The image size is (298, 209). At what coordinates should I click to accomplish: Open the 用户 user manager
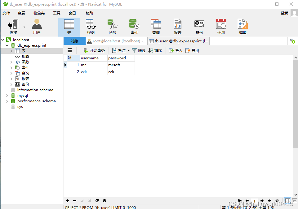click(x=37, y=27)
